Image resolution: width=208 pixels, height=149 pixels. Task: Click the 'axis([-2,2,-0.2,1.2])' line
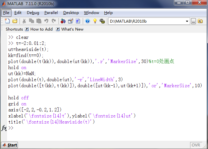point(35,110)
